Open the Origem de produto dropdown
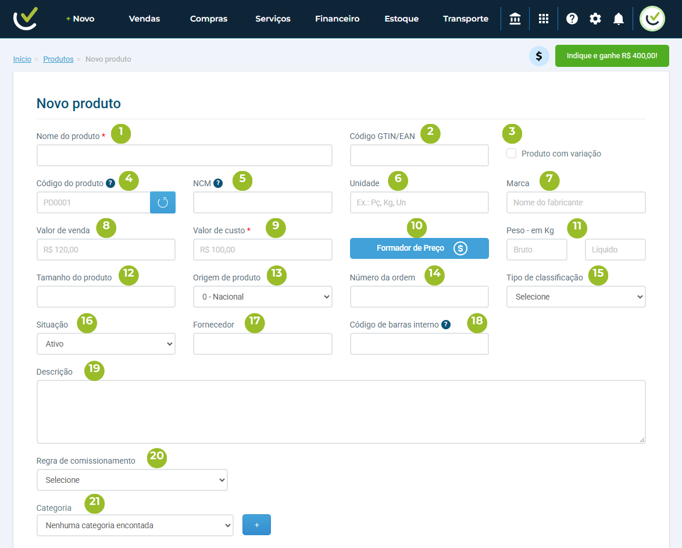 [x=263, y=297]
